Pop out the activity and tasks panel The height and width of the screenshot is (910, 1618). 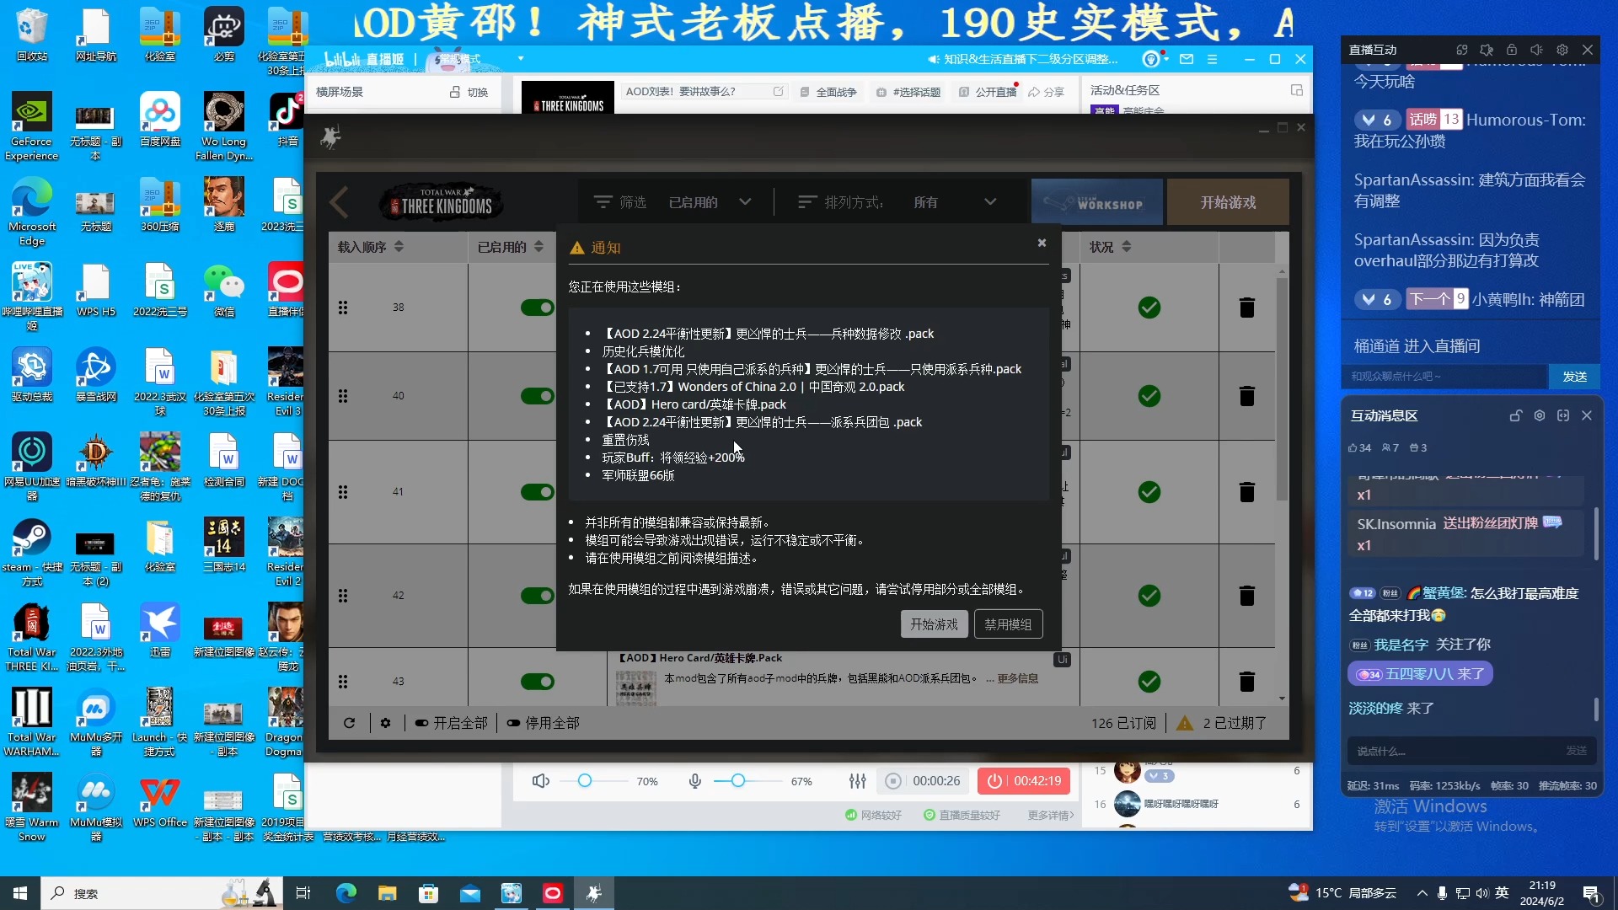click(x=1297, y=90)
